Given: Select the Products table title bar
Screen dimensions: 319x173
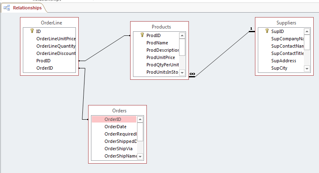Looking at the screenshot, I should coord(159,27).
